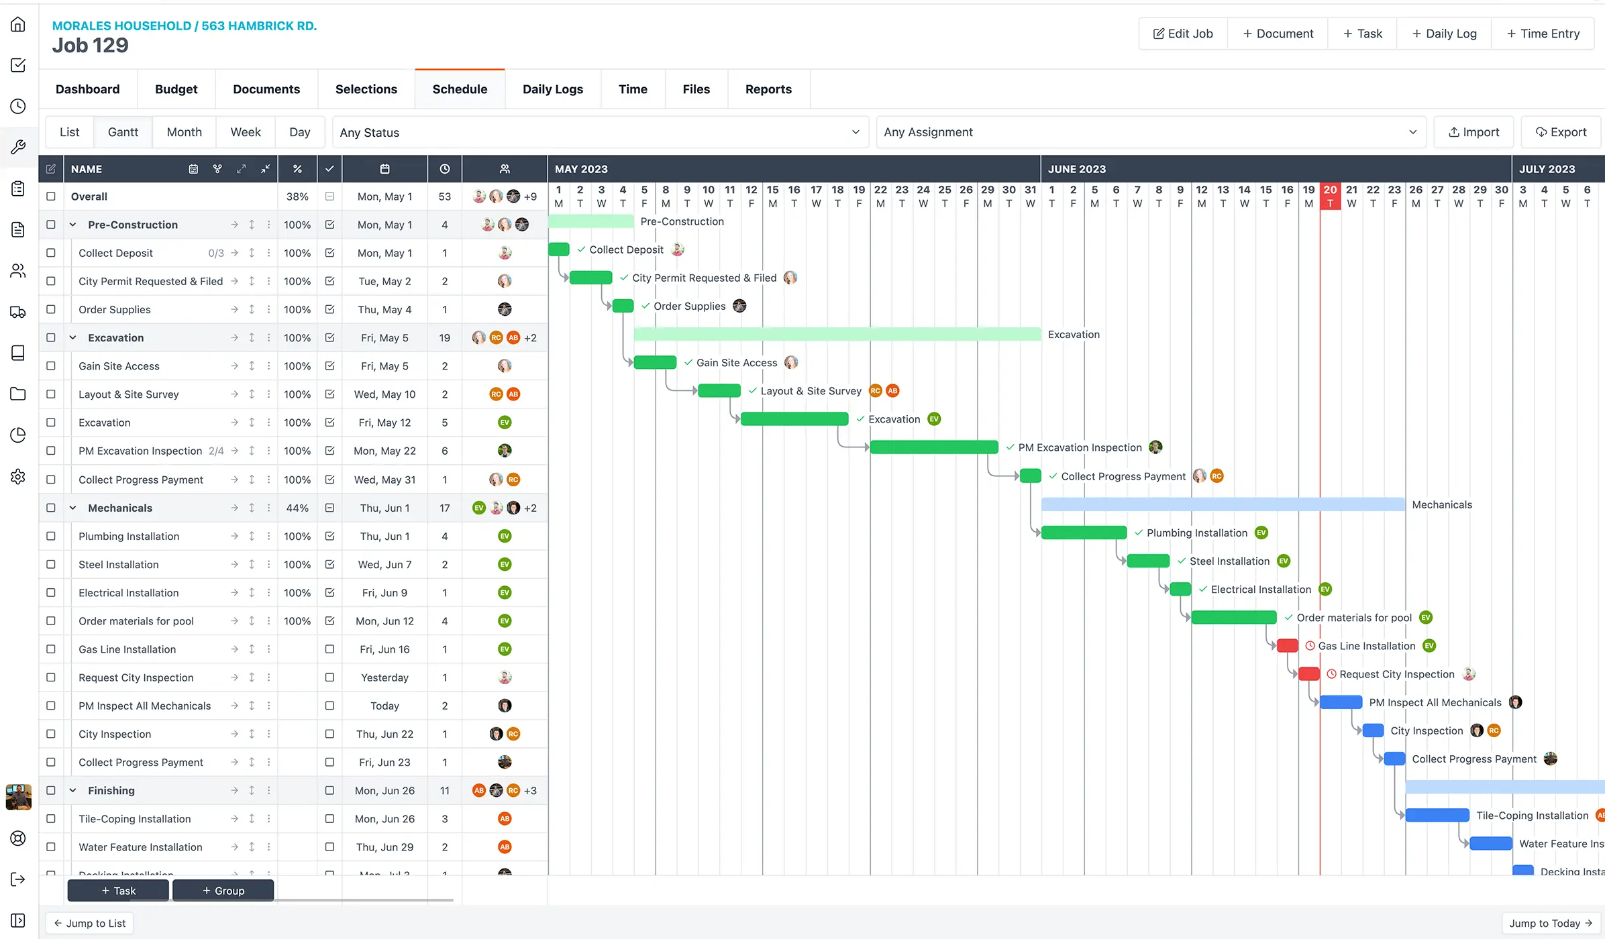Open the Any Assignment dropdown
Viewport: 1605px width, 939px height.
(1151, 132)
